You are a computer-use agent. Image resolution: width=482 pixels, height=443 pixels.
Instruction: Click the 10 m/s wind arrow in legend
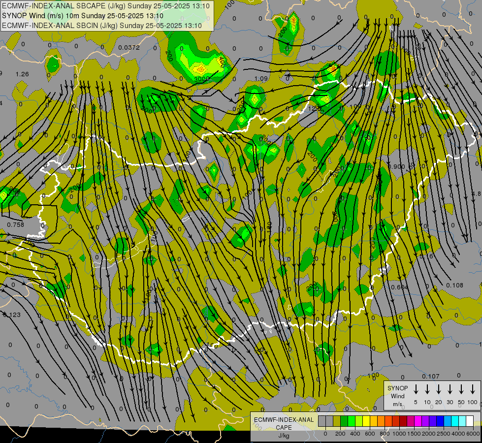[x=427, y=389]
